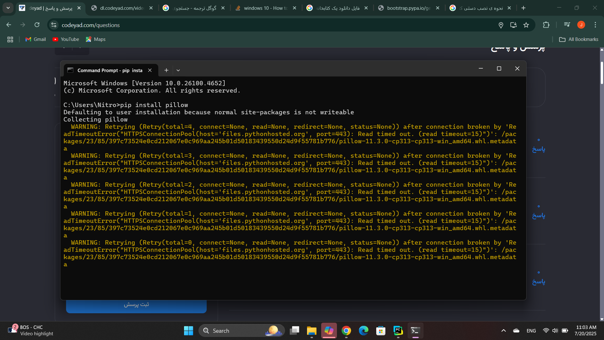Click install app icon in address bar

(513, 25)
